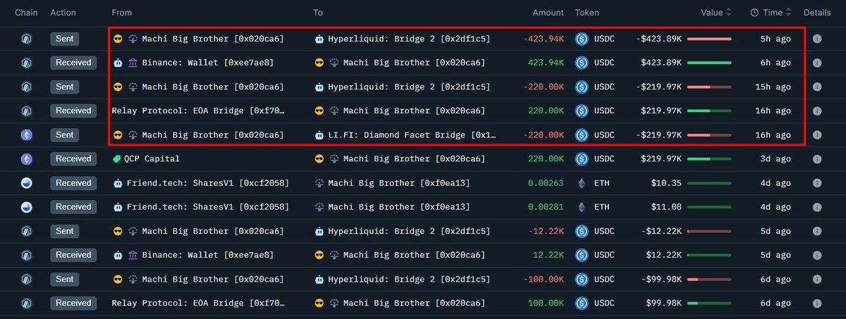The image size is (846, 319).
Task: Open details info icon for 5h ago transaction
Action: (817, 39)
